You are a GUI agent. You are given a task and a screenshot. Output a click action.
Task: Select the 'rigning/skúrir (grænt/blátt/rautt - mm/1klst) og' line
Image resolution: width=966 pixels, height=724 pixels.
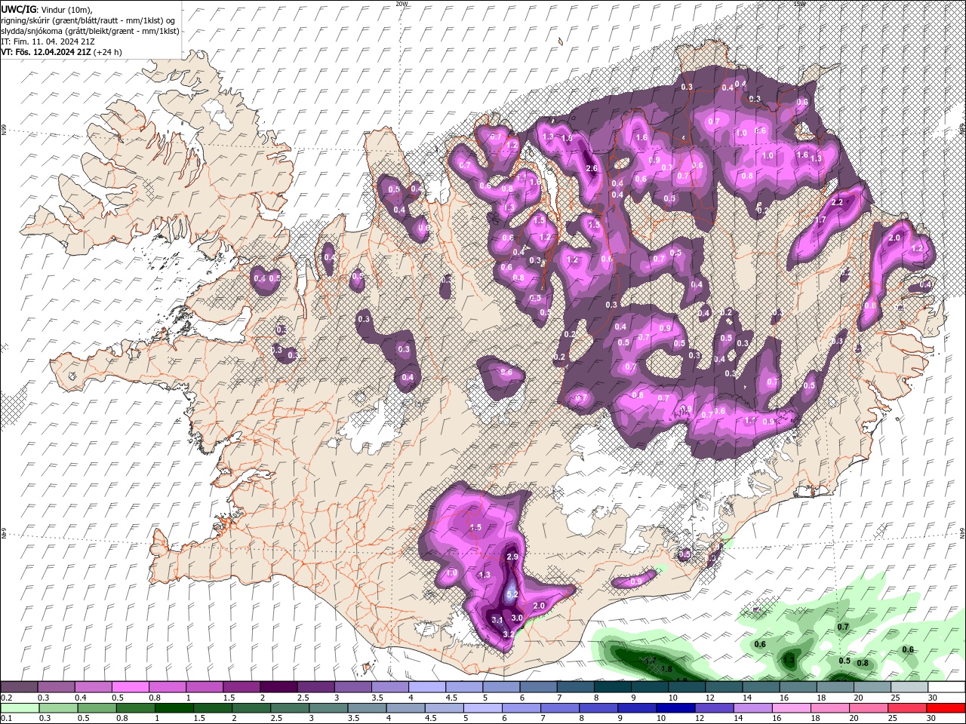pos(88,20)
